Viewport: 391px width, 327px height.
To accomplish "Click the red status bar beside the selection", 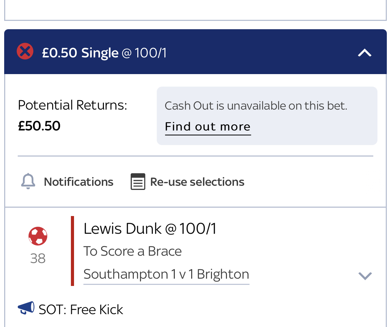I will coord(72,251).
